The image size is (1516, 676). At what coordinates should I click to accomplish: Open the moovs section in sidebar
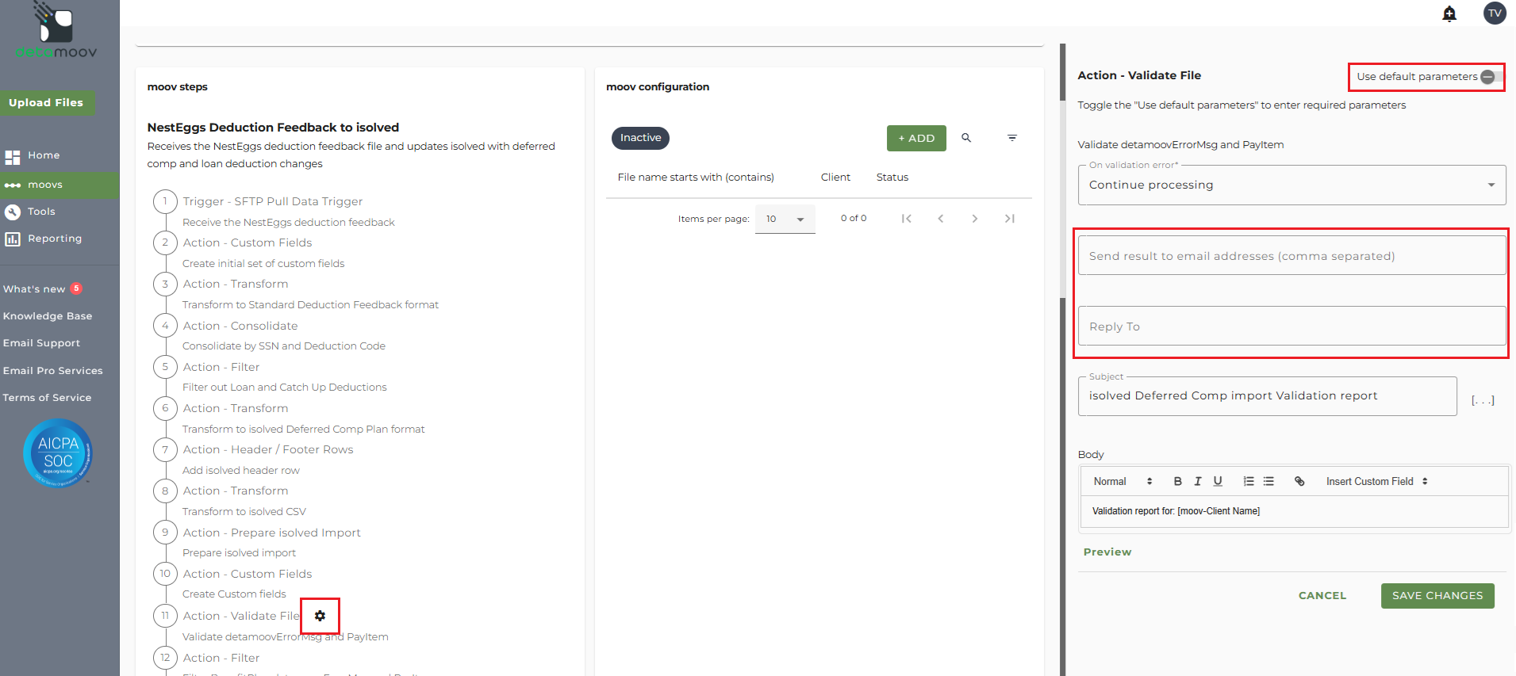[x=59, y=185]
